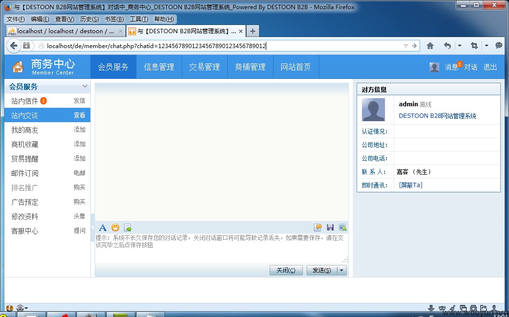The height and width of the screenshot is (317, 509).
Task: Click the send-file icon in chat toolbar
Action: pos(128,228)
